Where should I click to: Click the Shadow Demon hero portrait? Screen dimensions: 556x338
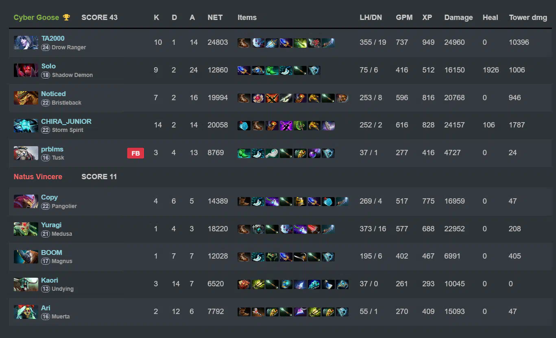26,70
